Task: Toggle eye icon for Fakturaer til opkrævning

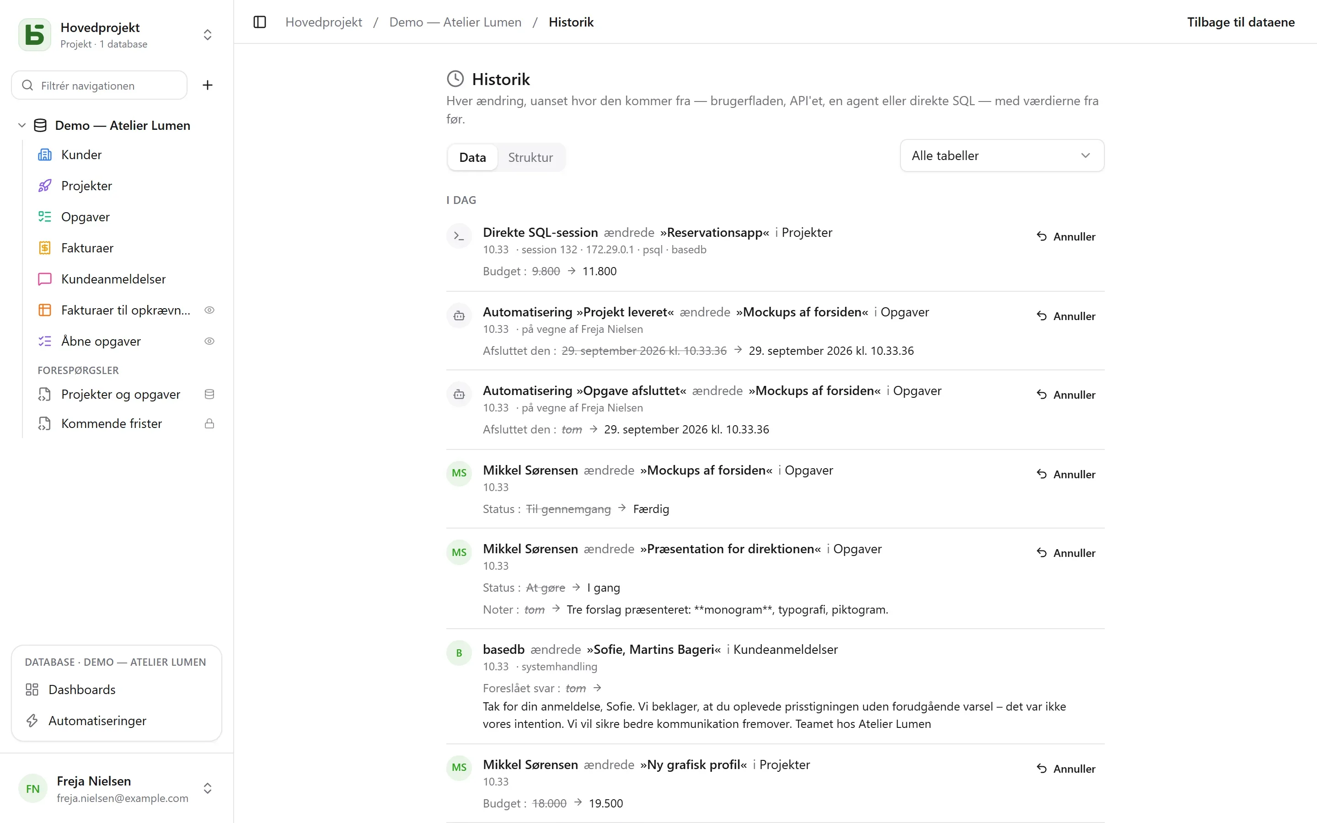Action: 209,310
